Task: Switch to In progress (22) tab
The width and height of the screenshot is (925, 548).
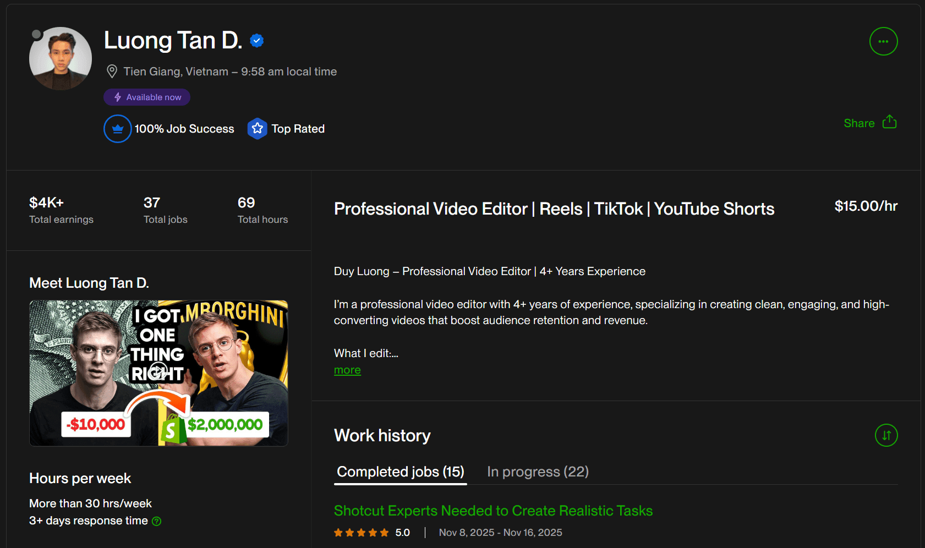Action: click(x=538, y=472)
